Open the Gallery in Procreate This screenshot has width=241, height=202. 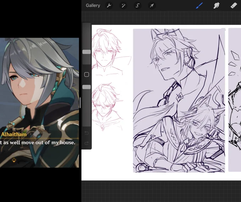(93, 6)
